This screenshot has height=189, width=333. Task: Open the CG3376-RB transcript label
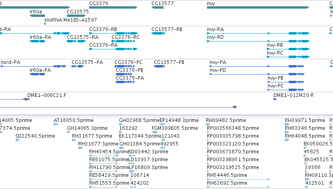[103, 29]
